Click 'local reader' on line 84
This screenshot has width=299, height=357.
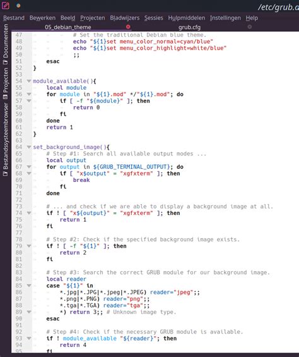point(66,279)
